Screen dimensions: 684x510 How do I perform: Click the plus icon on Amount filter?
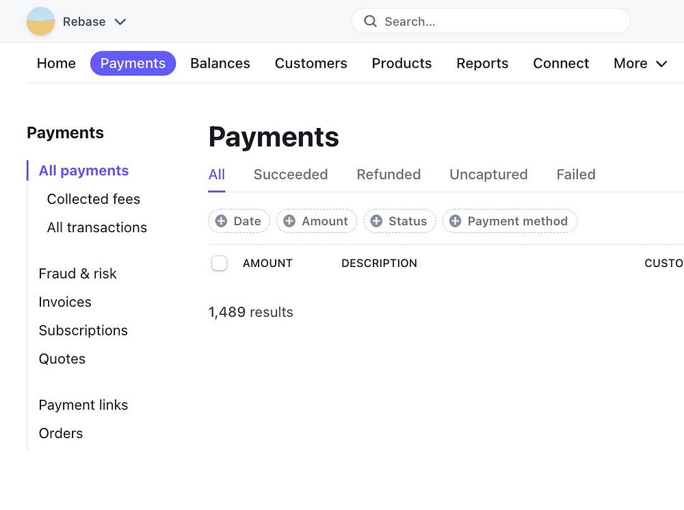coord(289,221)
